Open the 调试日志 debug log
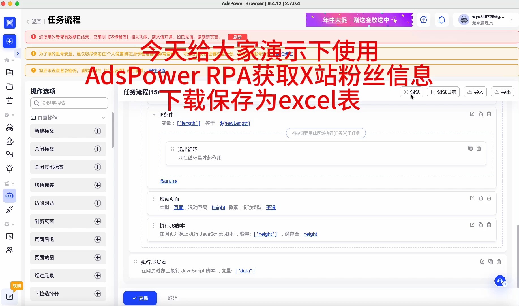The width and height of the screenshot is (519, 306). coord(443,92)
